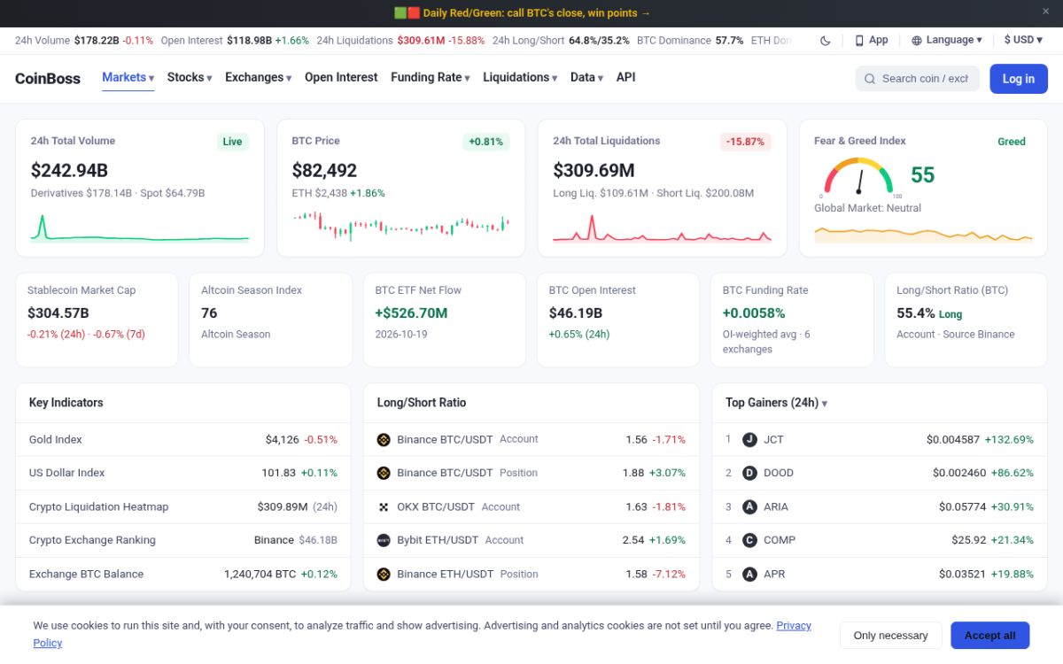Viewport: 1063px width, 664px height.
Task: Open Exchange BTC Balance row
Action: pos(183,574)
